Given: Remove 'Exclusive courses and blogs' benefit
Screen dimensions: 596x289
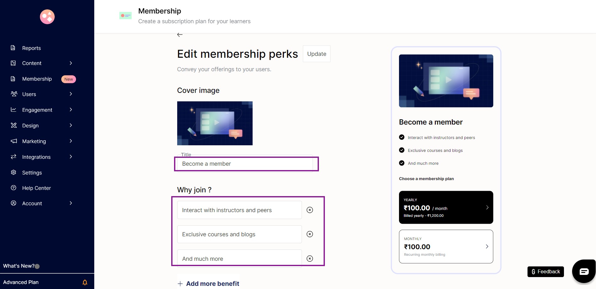Looking at the screenshot, I should tap(310, 234).
